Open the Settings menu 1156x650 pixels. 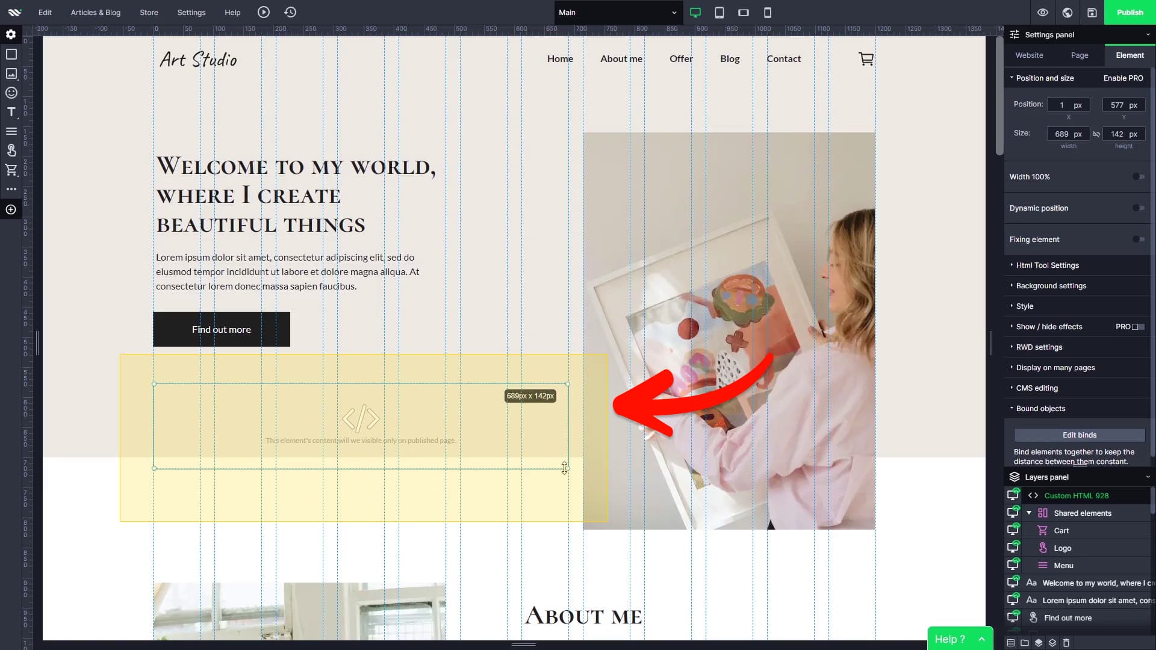[191, 12]
